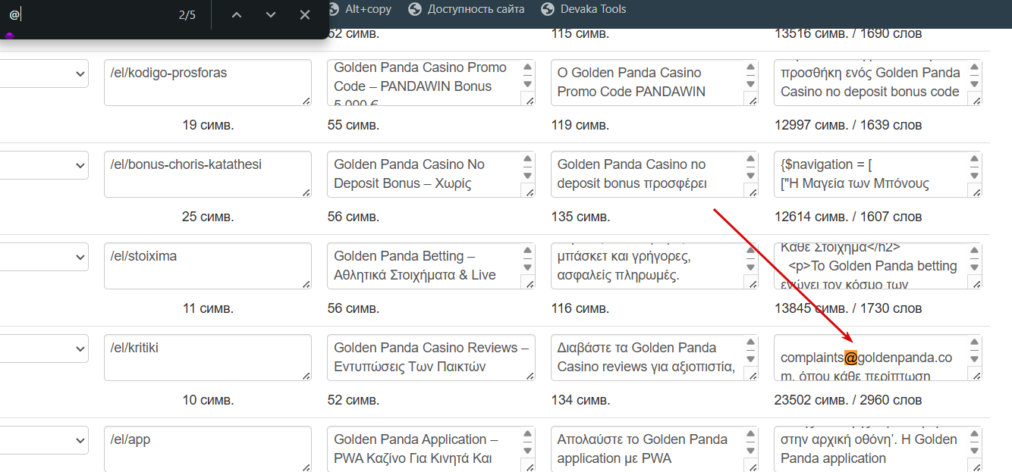
Task: Edit the /el/bonus-choris-katathesi URL field
Action: (x=208, y=174)
